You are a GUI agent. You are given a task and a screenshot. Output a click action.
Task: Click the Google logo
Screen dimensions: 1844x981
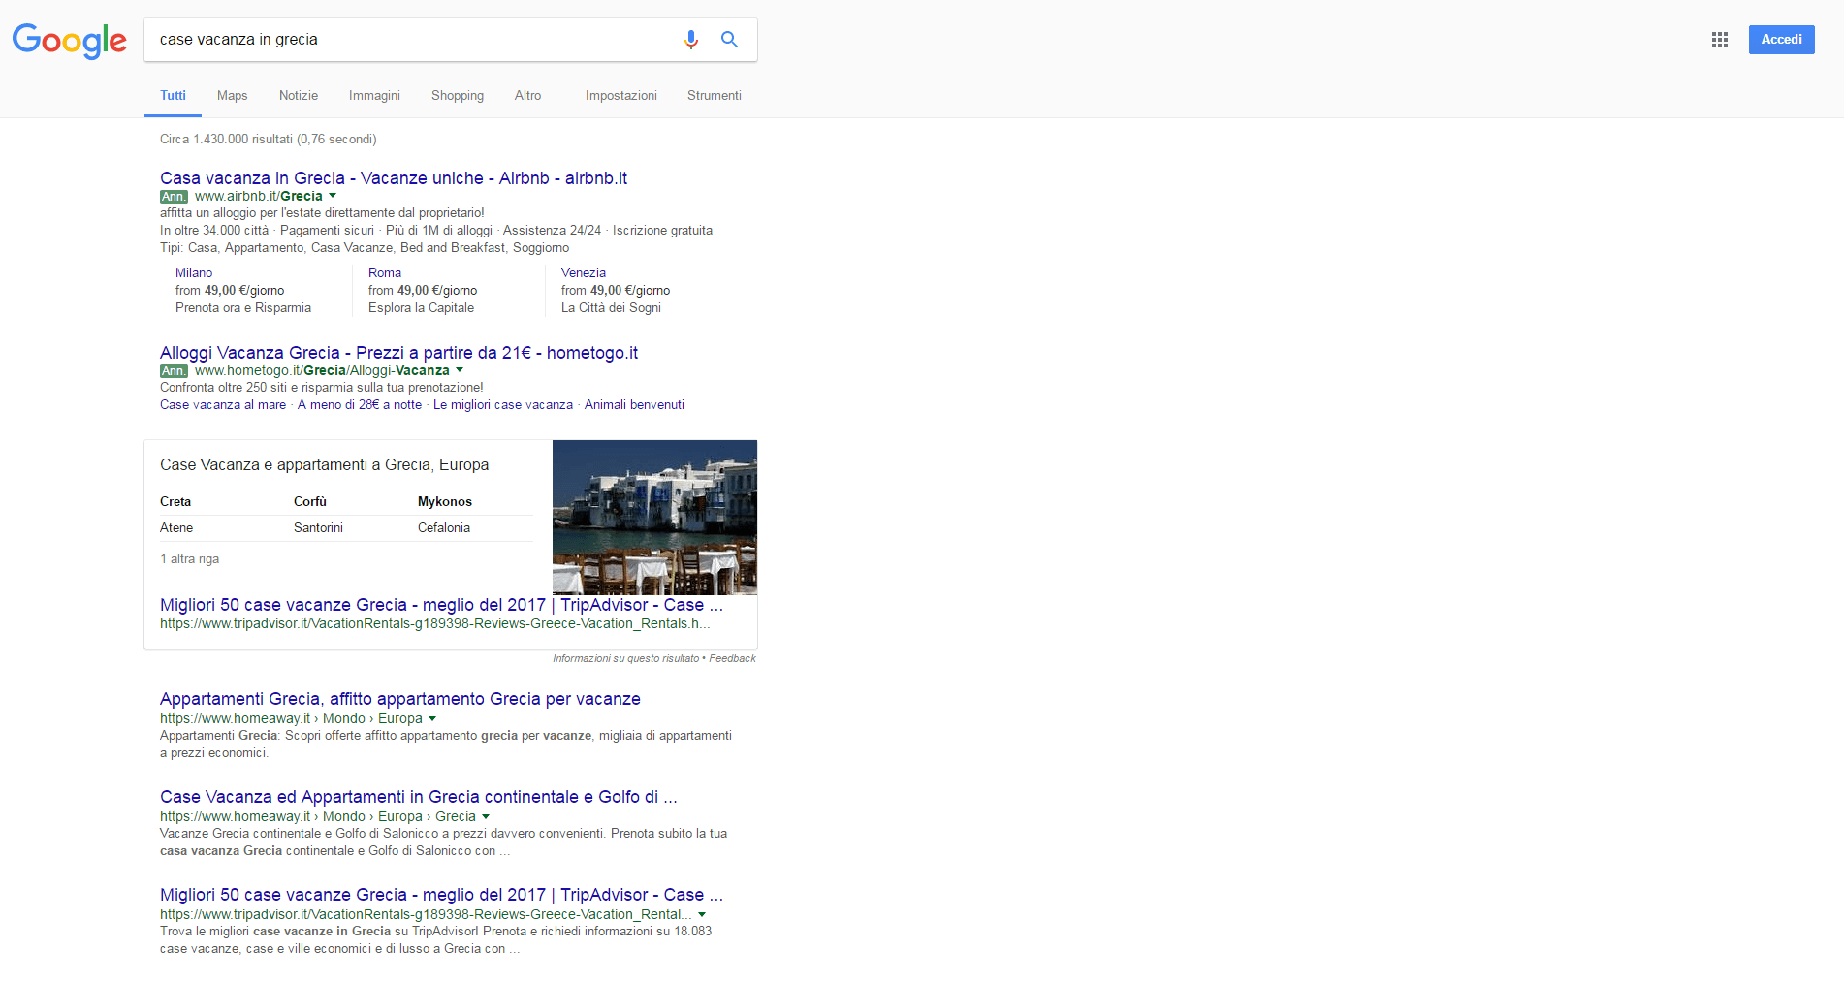pyautogui.click(x=70, y=41)
